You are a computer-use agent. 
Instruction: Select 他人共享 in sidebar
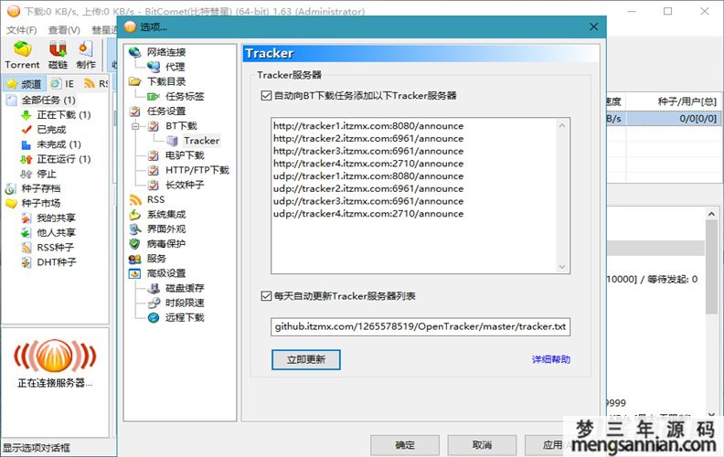(x=56, y=233)
